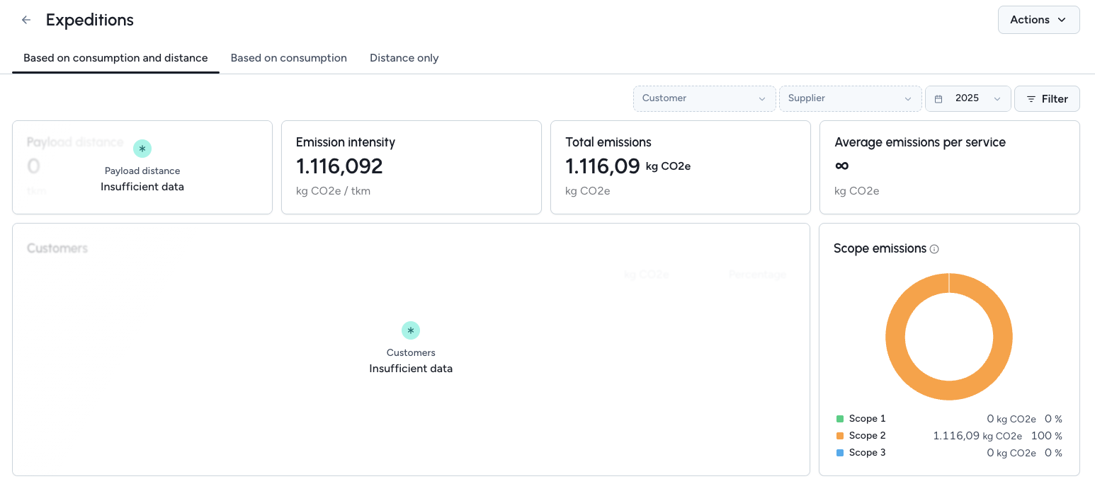This screenshot has width=1095, height=479.
Task: Click the Expeditions page title
Action: point(90,20)
